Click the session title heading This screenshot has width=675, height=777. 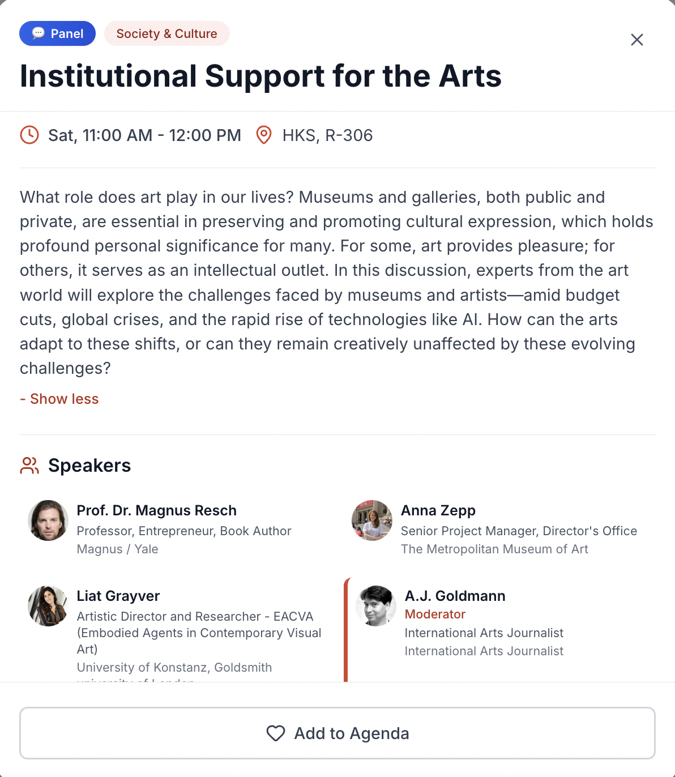[x=260, y=76]
